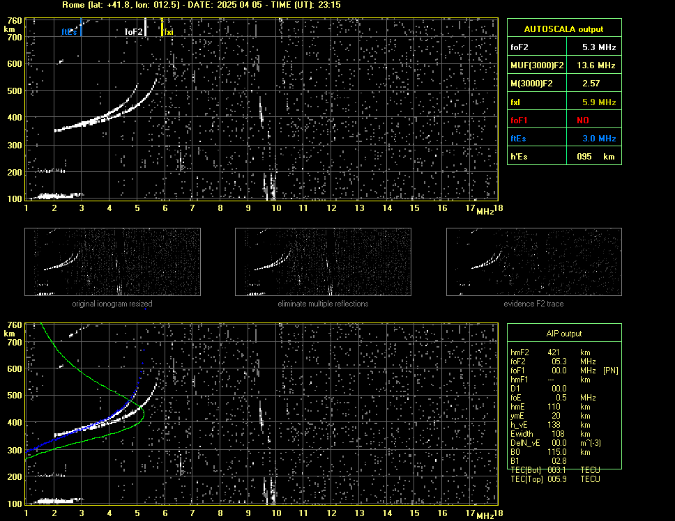Click the h'Es value 095 km
The height and width of the screenshot is (521, 675).
(596, 157)
